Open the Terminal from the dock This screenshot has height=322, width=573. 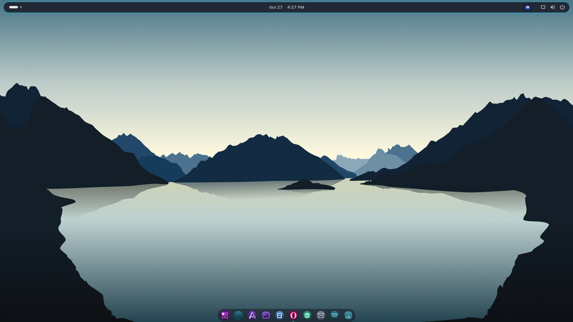pos(266,315)
